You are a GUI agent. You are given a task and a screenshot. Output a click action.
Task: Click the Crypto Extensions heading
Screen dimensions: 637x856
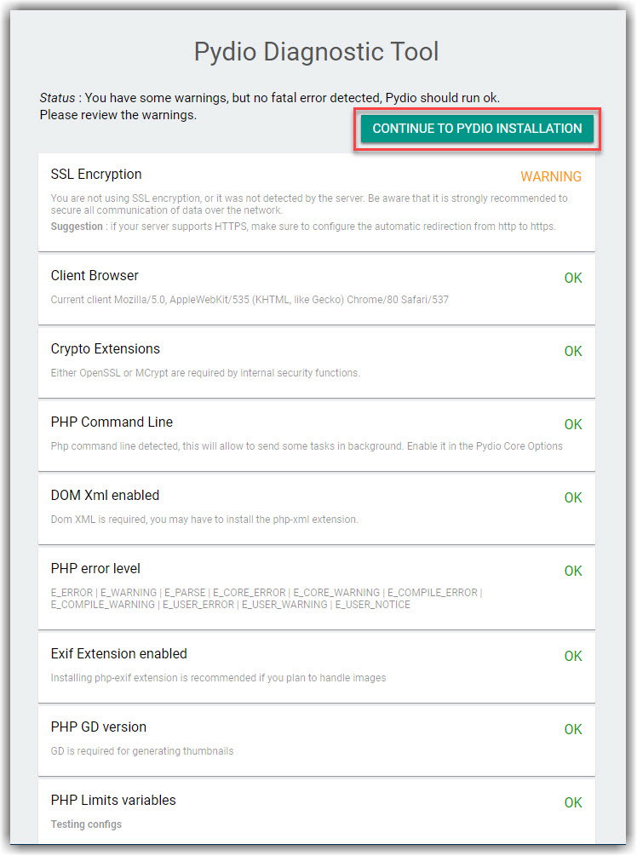[x=106, y=349]
